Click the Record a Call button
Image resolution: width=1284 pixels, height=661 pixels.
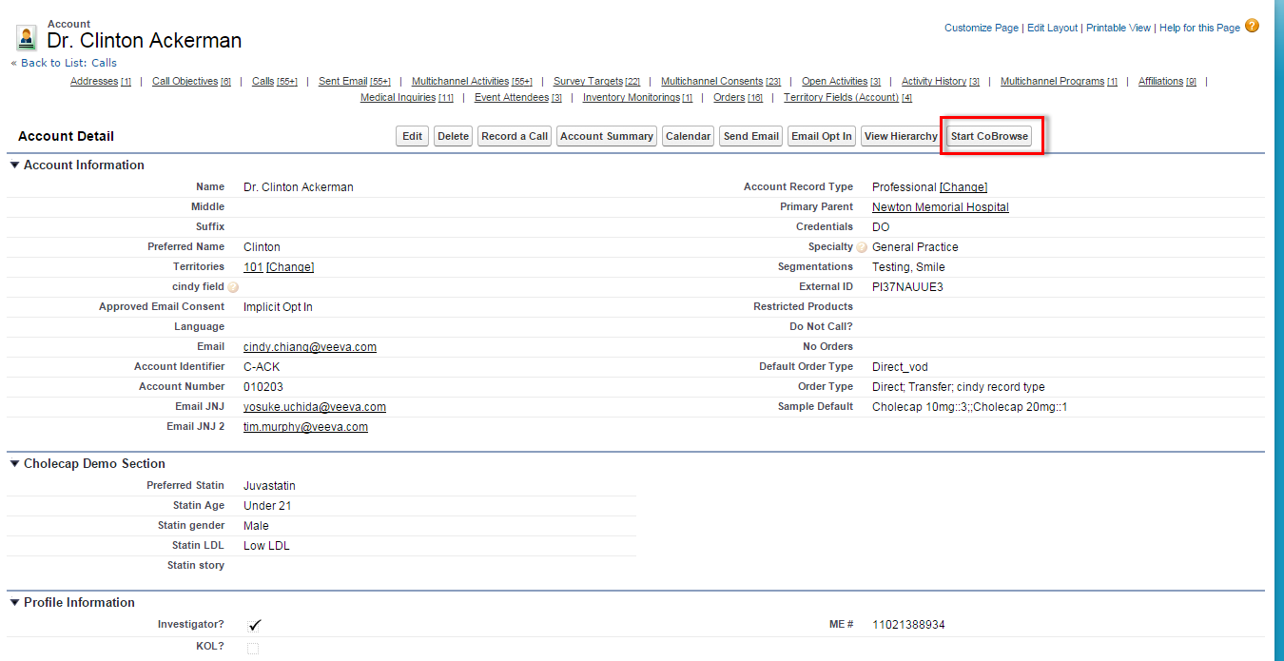[515, 136]
